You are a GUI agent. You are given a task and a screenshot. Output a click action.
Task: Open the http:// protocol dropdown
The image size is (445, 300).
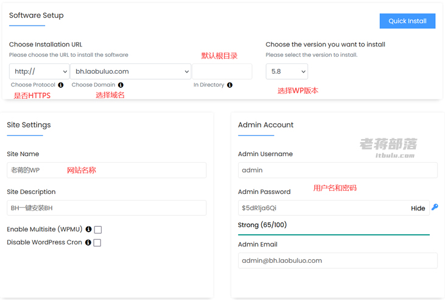coord(40,71)
